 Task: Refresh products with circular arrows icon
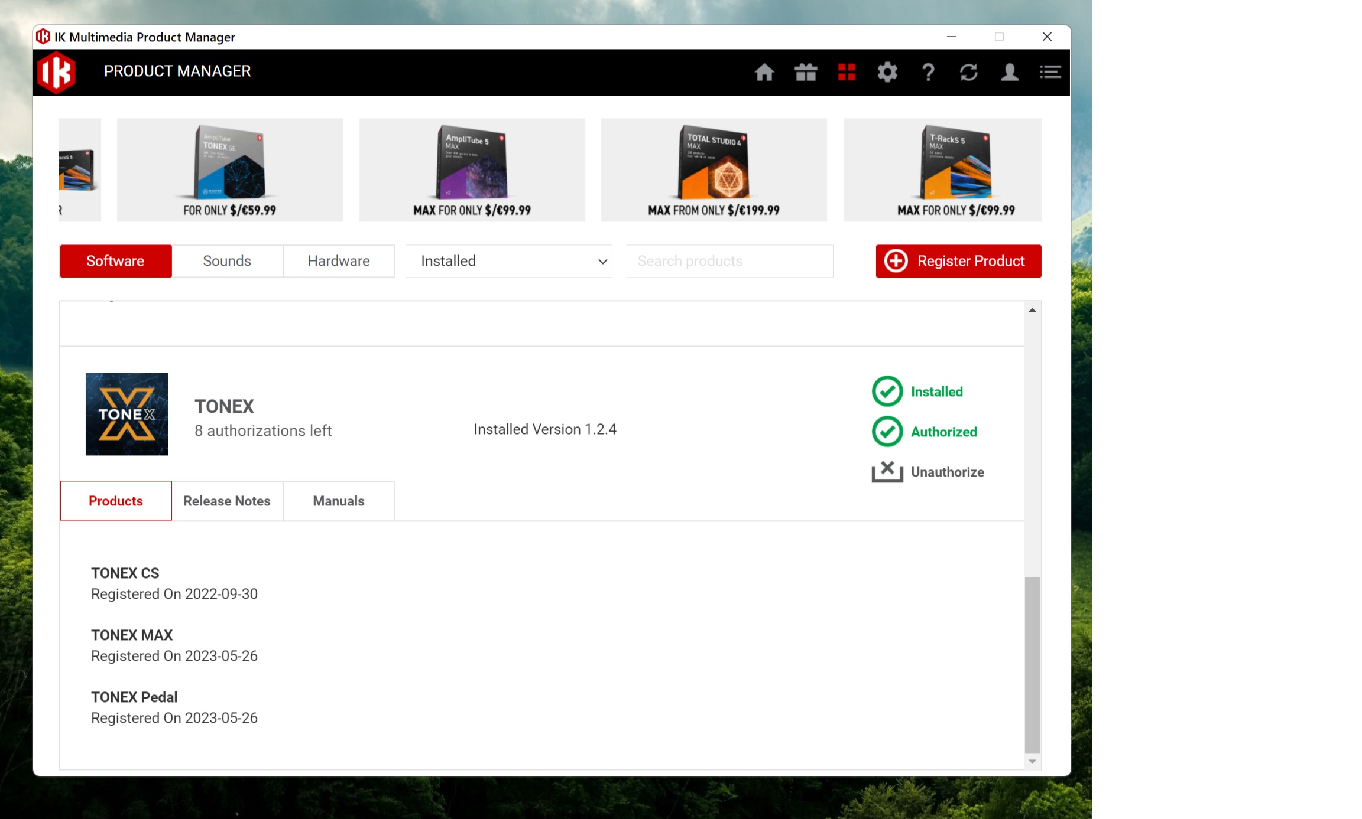[969, 73]
